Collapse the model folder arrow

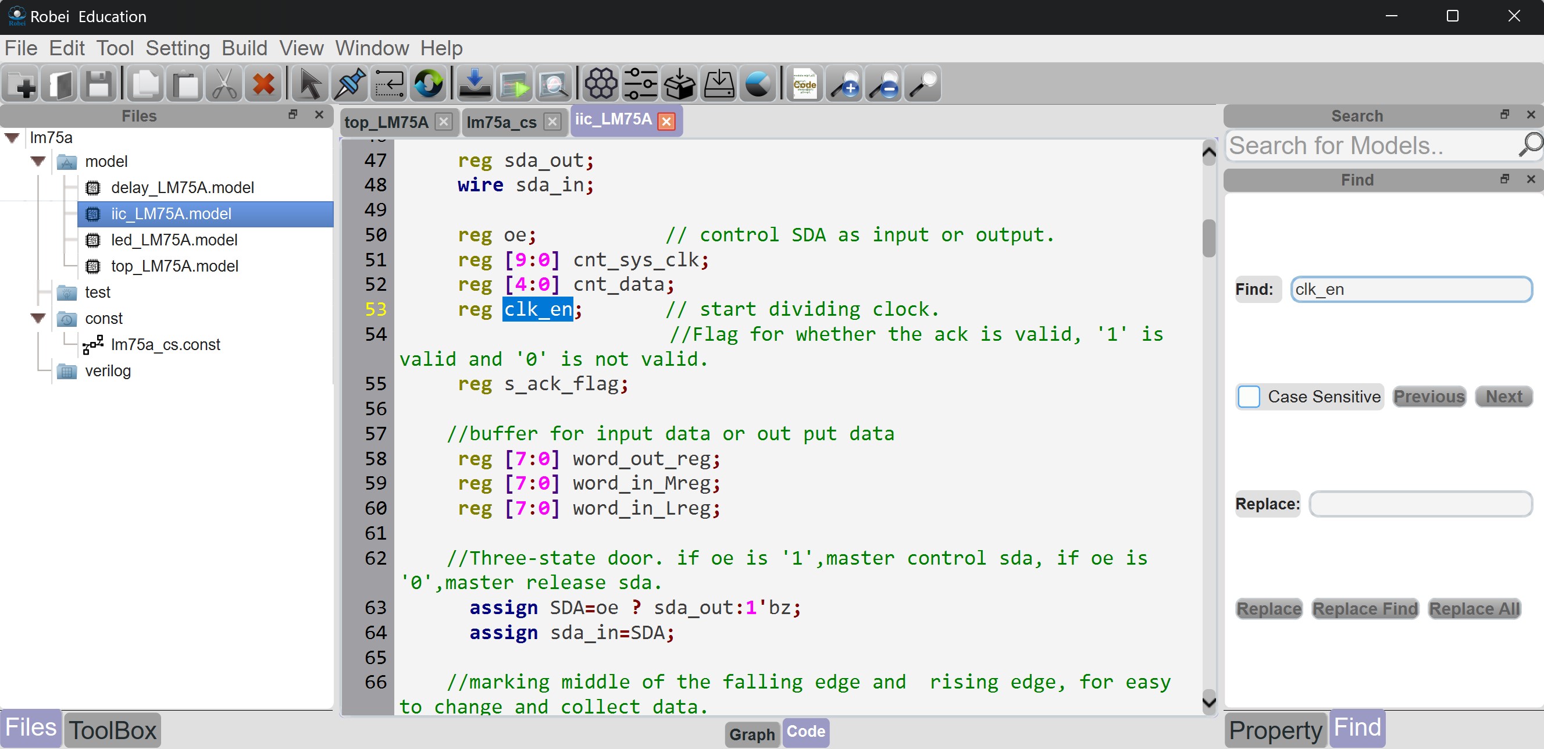coord(38,161)
